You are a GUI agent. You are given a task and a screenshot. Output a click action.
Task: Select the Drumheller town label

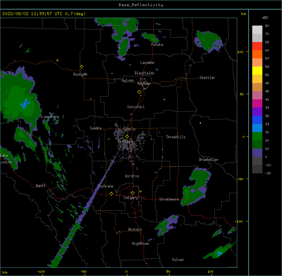209,160
